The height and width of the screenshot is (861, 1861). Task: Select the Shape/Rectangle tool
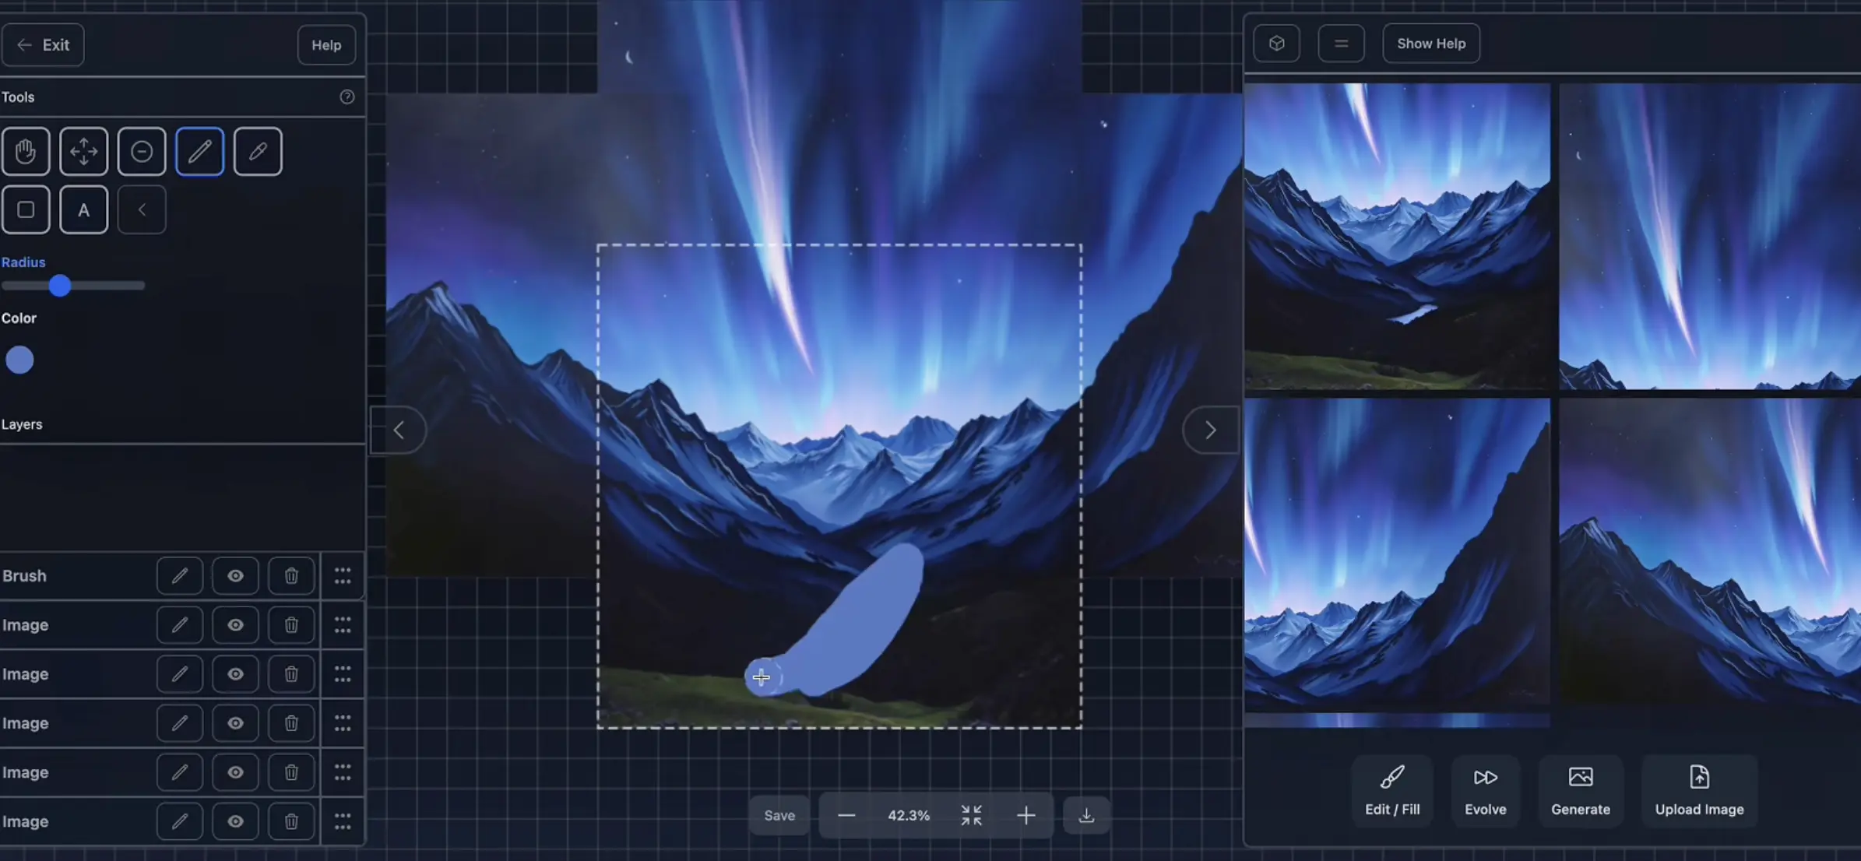(25, 209)
